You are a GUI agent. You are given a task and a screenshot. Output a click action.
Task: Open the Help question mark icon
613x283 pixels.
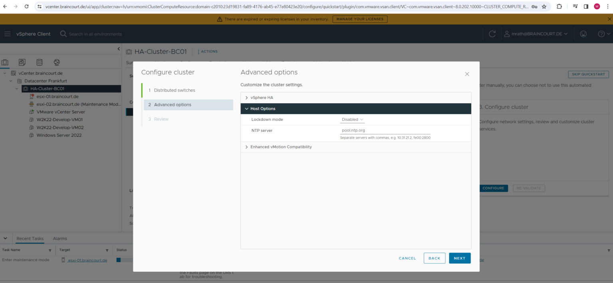601,34
